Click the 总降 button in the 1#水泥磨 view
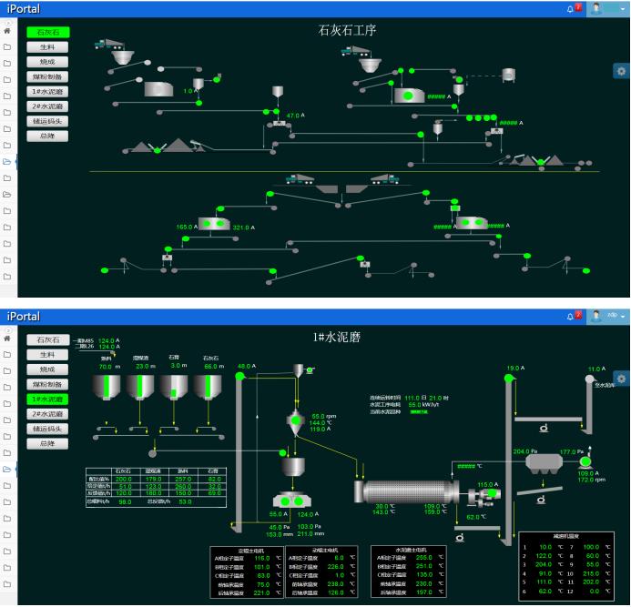631x607 pixels. 47,443
